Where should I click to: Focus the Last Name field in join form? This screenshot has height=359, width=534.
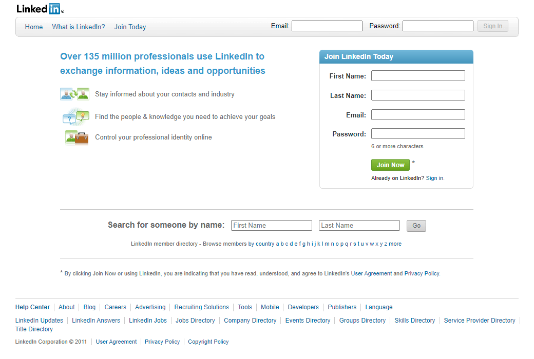tap(418, 95)
